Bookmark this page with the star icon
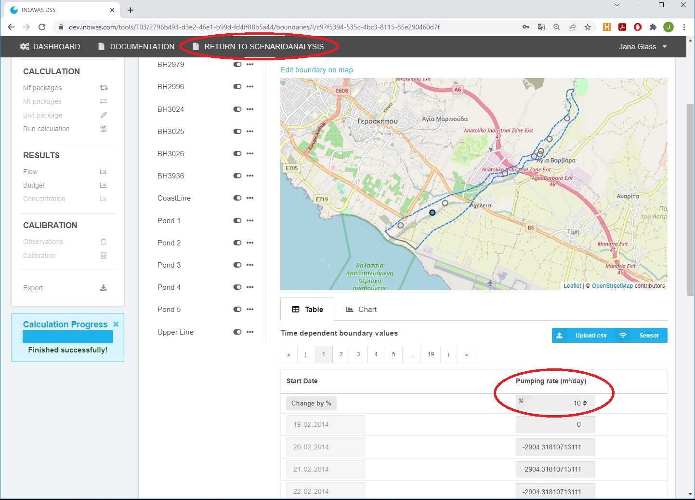 point(588,27)
